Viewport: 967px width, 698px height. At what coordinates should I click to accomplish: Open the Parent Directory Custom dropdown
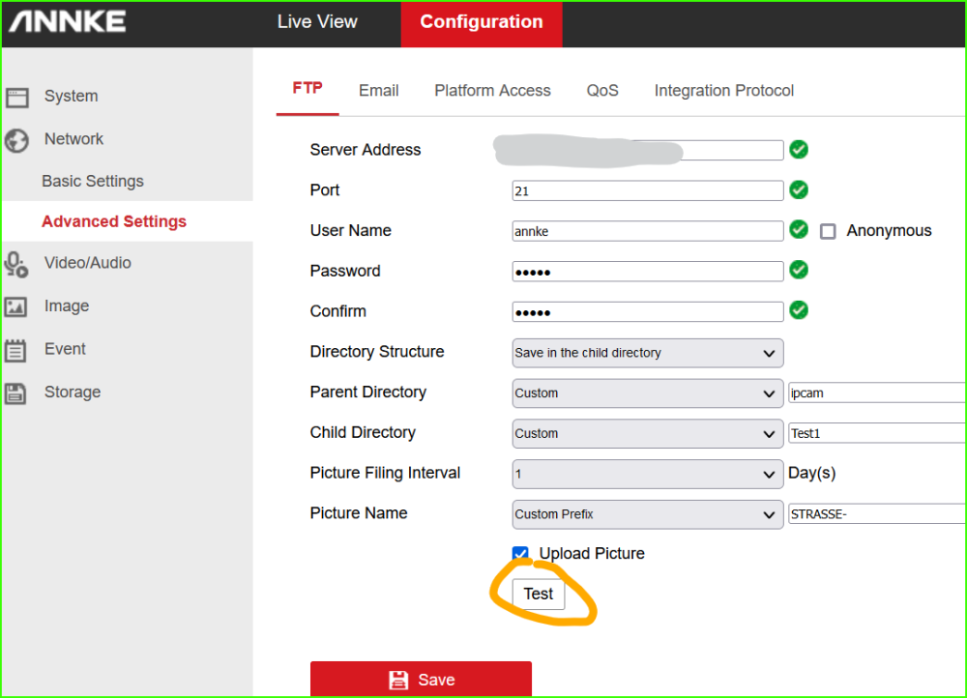click(x=648, y=393)
